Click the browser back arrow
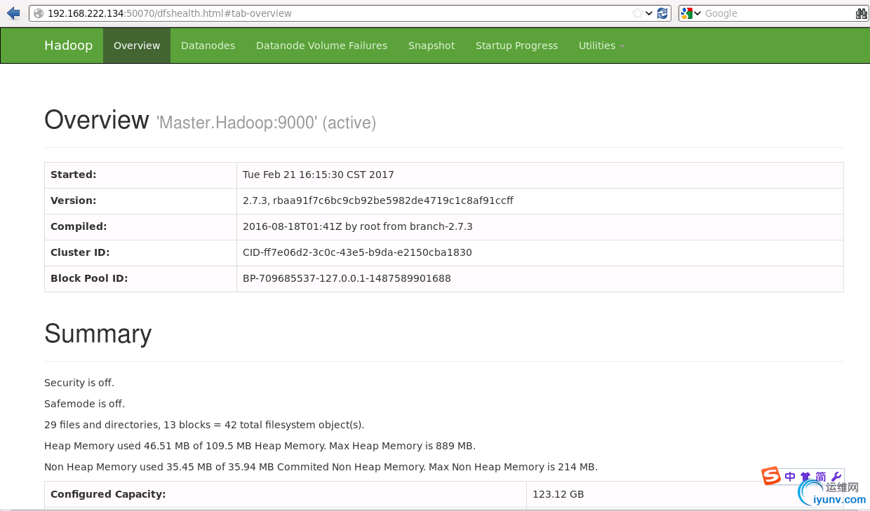The image size is (870, 511). 13,13
